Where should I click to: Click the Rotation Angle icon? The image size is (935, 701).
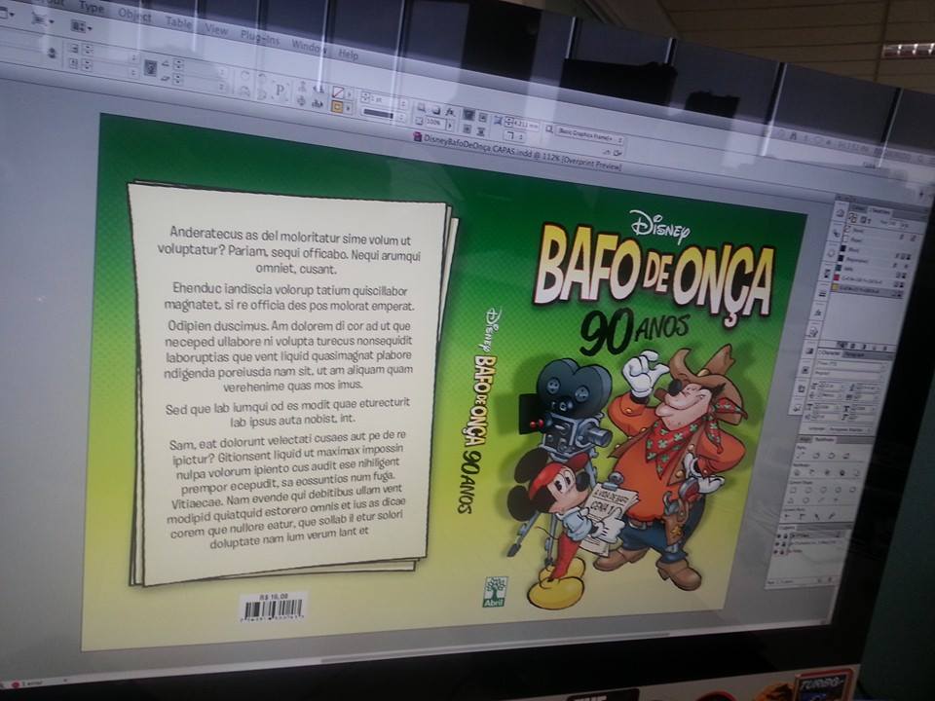pyautogui.click(x=166, y=62)
